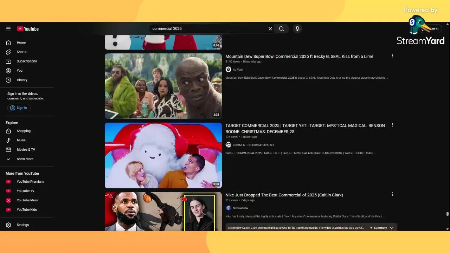Image resolution: width=450 pixels, height=253 pixels.
Task: Click the Target commercial description text
Action: pos(300,153)
